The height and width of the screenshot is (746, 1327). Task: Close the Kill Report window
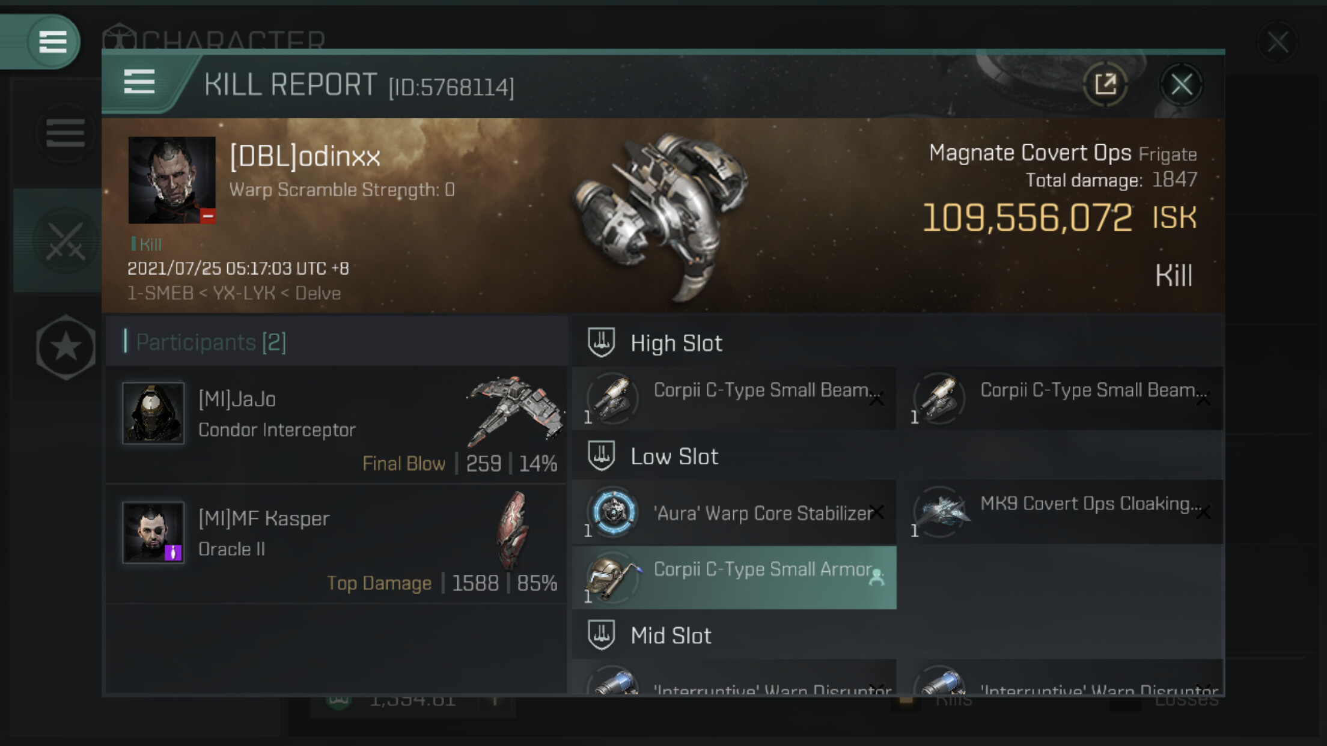[x=1180, y=85]
